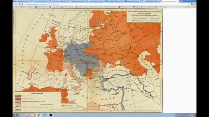Open File Explorer folder in the taskbar

pyautogui.click(x=33, y=115)
